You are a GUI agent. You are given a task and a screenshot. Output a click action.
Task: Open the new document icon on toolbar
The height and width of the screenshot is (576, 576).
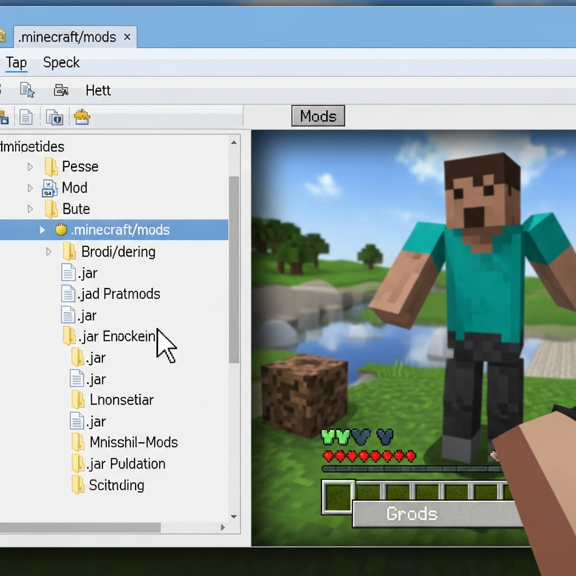[x=26, y=117]
